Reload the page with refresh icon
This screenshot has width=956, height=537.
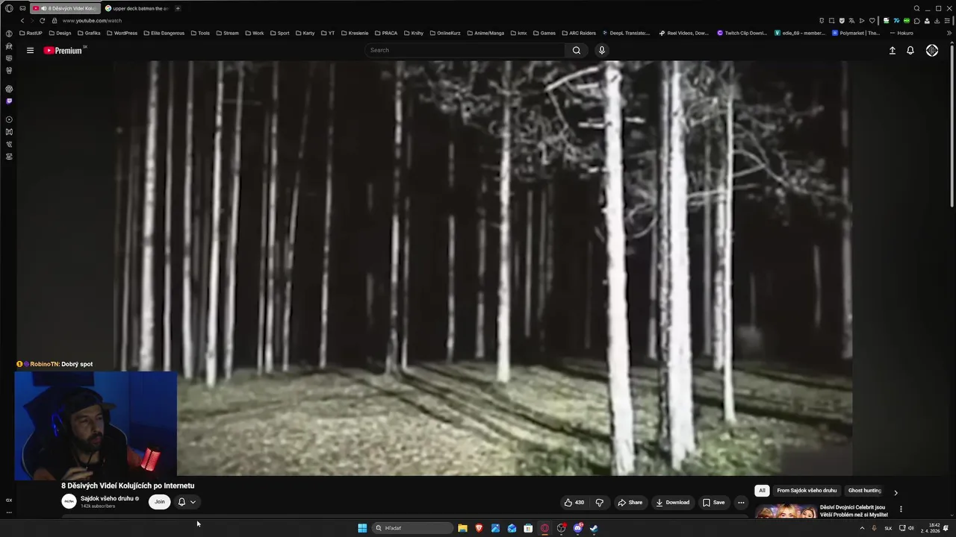point(42,21)
